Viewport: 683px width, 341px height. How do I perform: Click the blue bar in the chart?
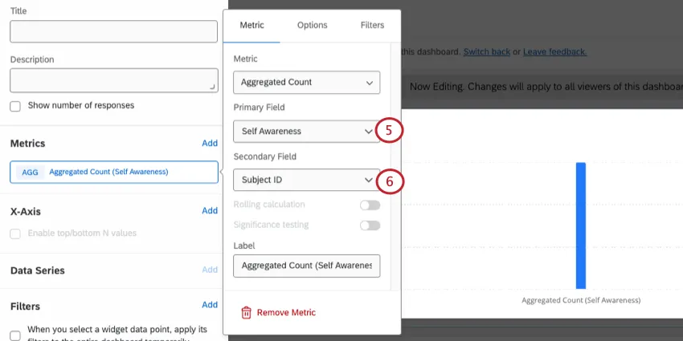click(580, 225)
